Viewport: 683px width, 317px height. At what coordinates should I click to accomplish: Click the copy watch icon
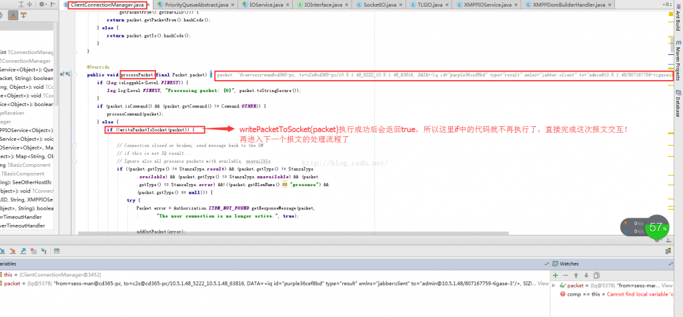point(597,276)
